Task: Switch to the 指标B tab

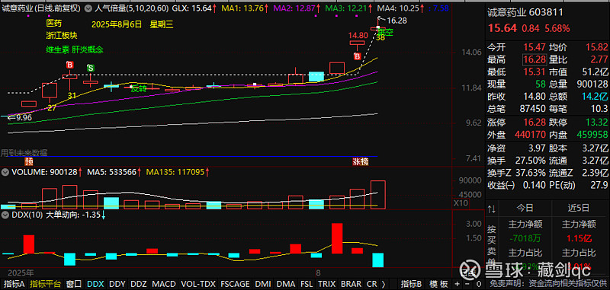Action: pos(411,284)
